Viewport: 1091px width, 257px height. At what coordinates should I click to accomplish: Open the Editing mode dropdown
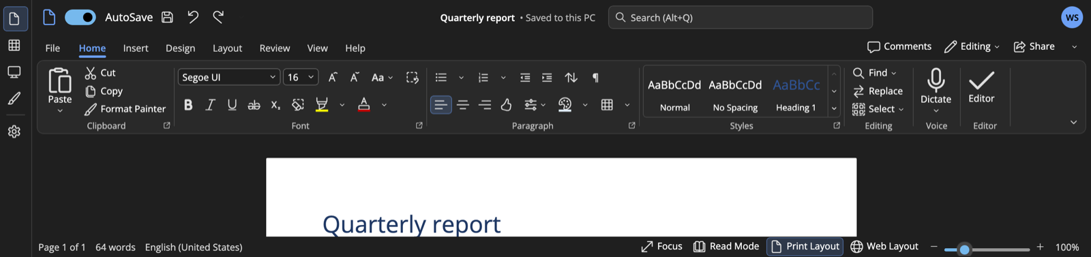click(972, 46)
